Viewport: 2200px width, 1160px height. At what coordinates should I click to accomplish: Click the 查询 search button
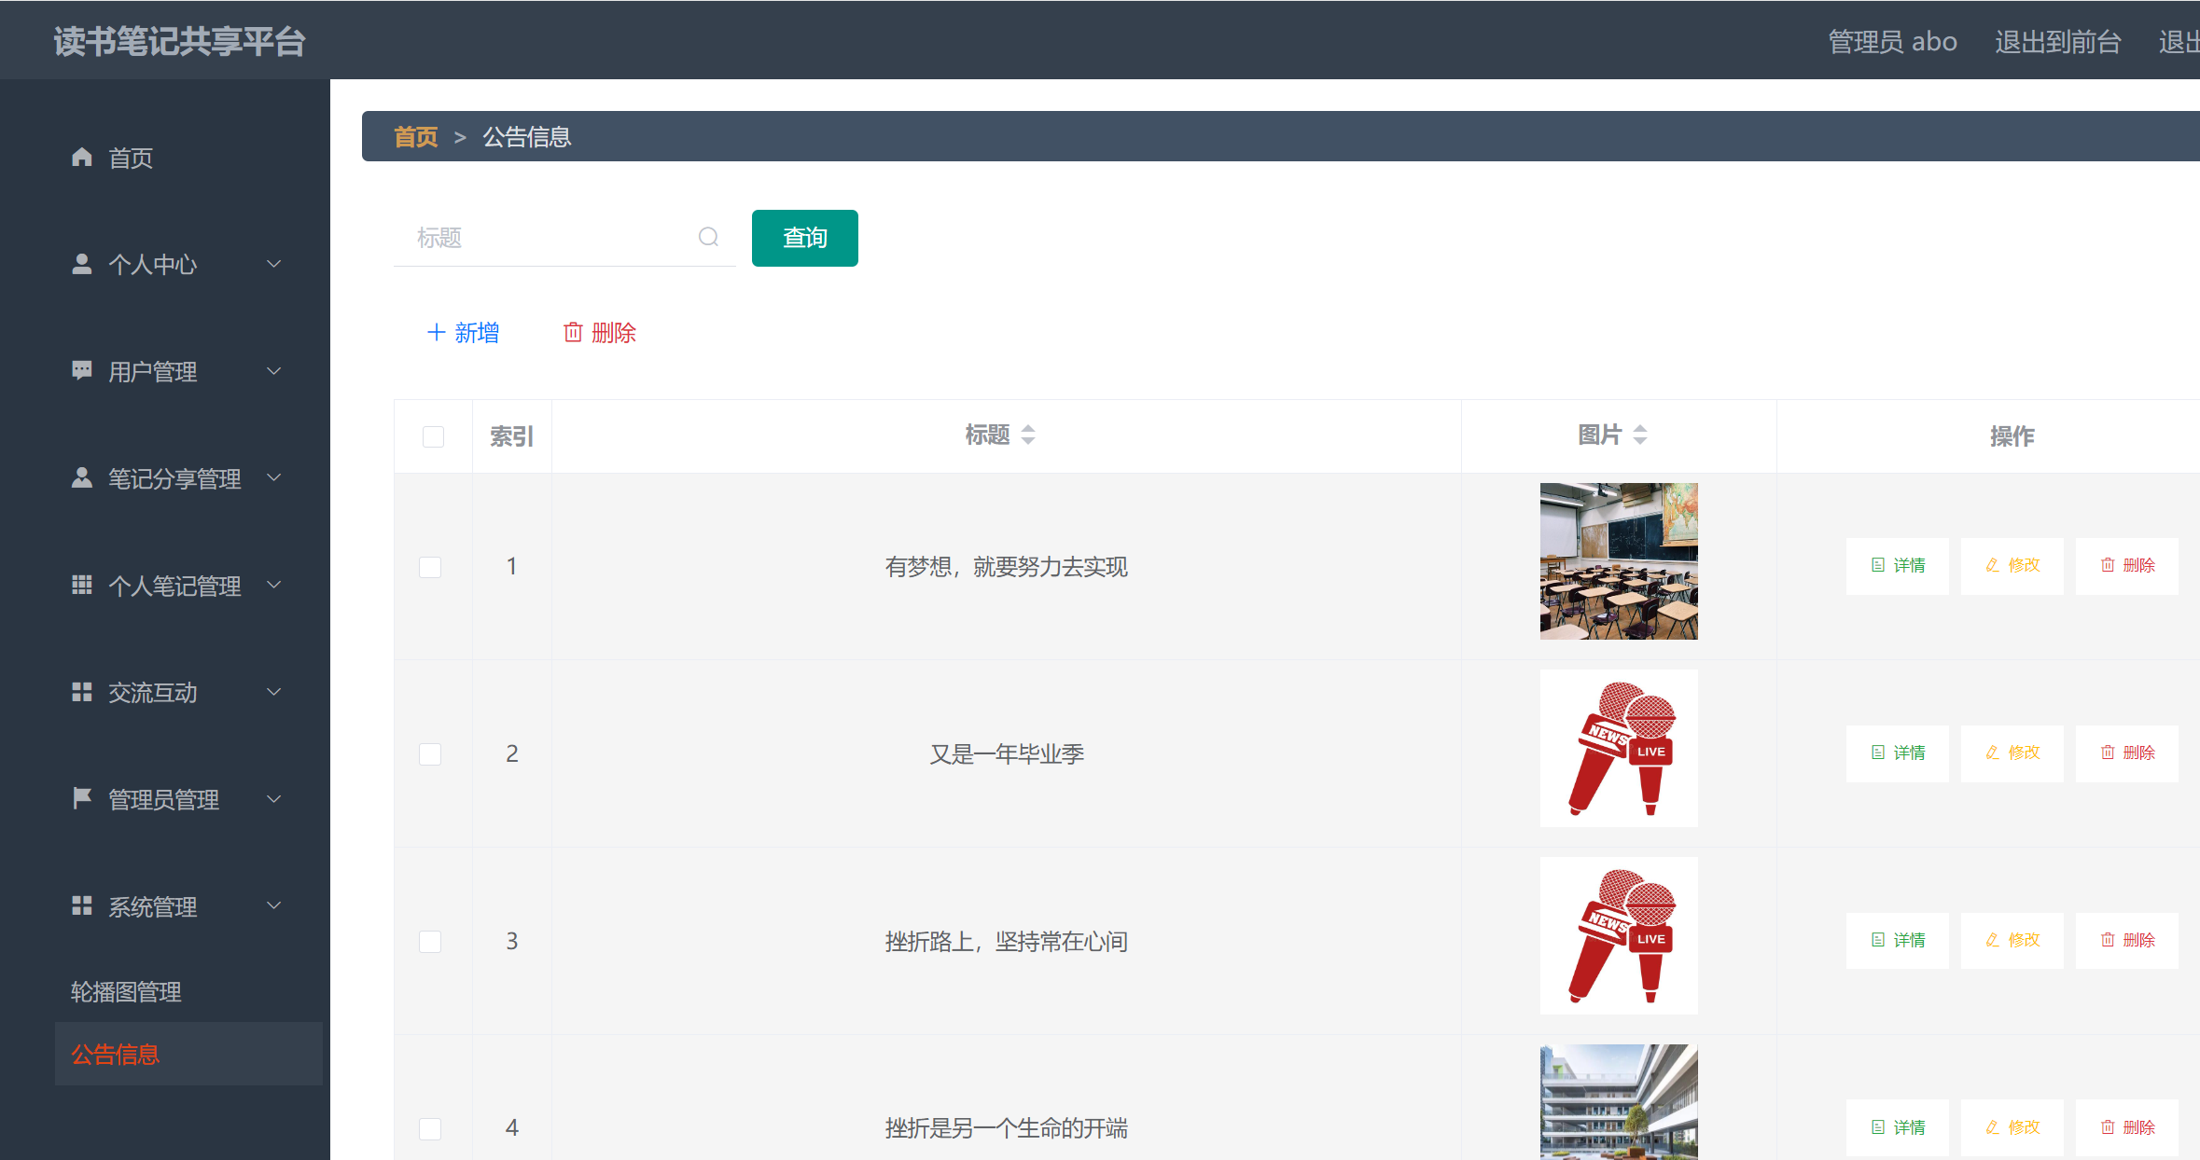pos(804,238)
